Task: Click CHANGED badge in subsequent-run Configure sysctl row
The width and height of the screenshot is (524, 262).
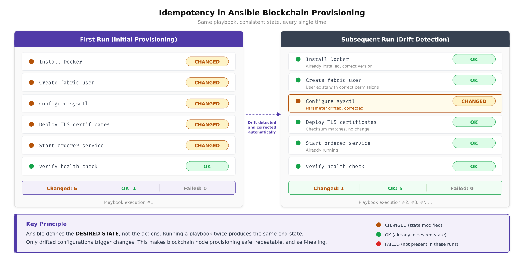Action: (474, 101)
